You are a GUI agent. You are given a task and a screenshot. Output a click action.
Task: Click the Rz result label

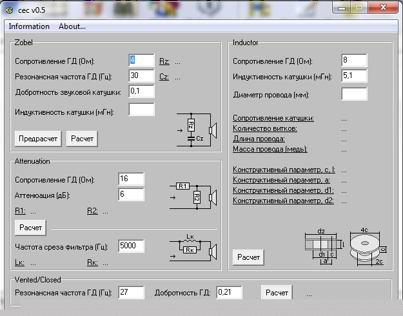[x=164, y=61]
